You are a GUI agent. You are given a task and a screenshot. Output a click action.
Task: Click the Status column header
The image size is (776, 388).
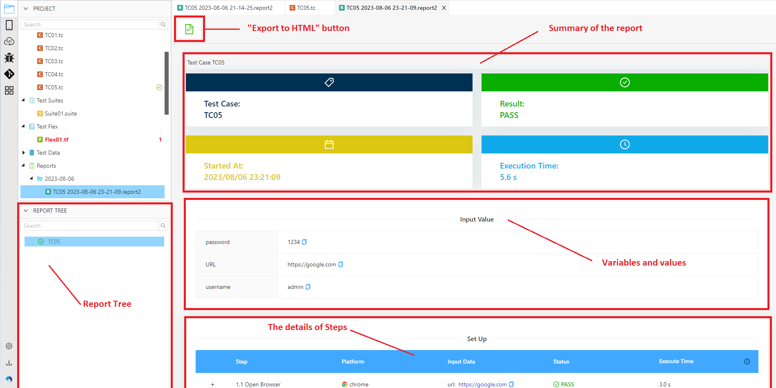[x=561, y=361]
